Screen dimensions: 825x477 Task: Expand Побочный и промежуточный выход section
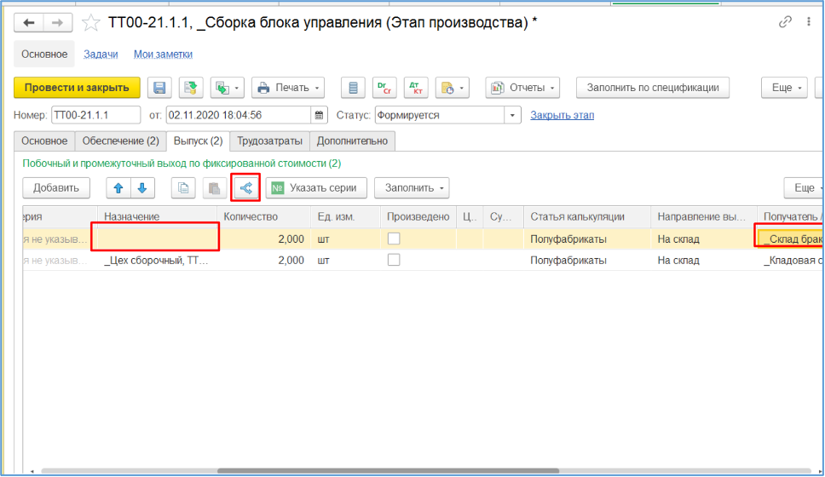tap(182, 164)
